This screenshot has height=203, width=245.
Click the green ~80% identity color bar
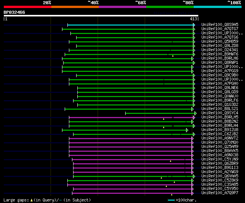[x=170, y=7]
